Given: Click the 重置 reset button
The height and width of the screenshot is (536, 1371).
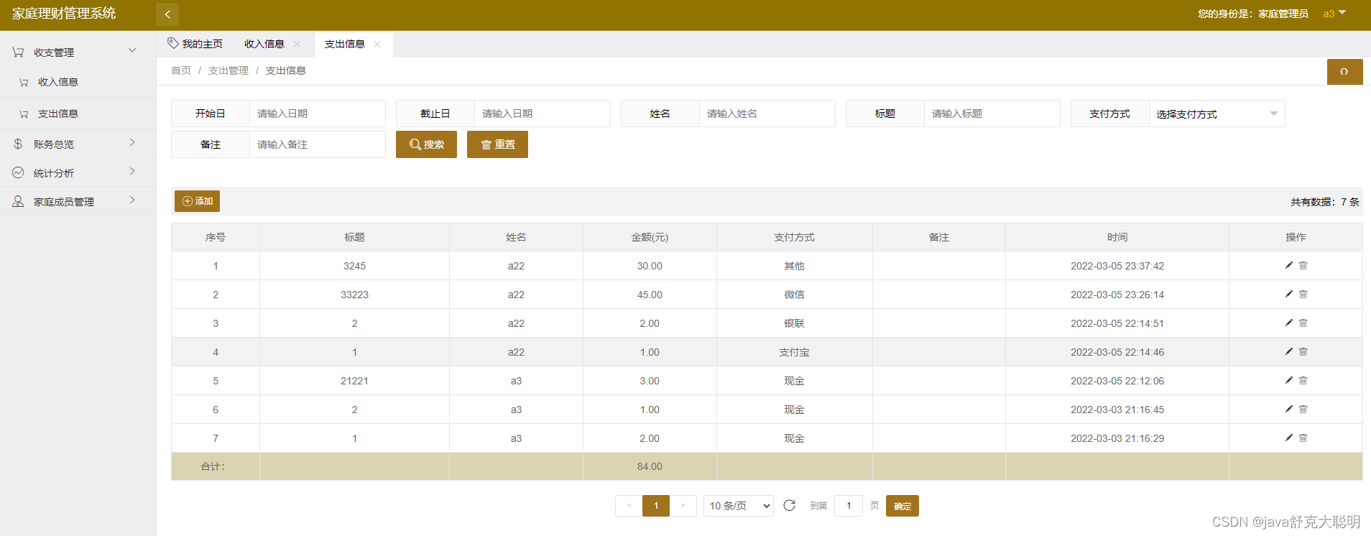Looking at the screenshot, I should coord(497,144).
